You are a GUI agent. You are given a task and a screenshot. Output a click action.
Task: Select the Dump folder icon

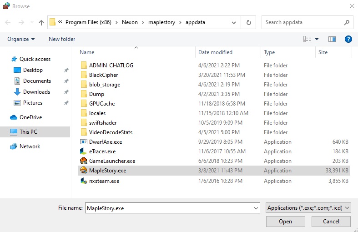[x=84, y=94]
